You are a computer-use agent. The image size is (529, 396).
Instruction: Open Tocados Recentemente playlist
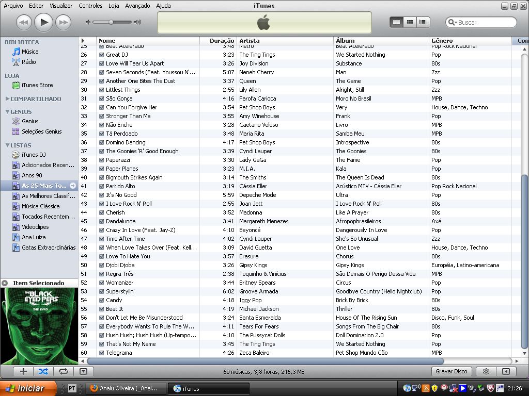pyautogui.click(x=44, y=217)
